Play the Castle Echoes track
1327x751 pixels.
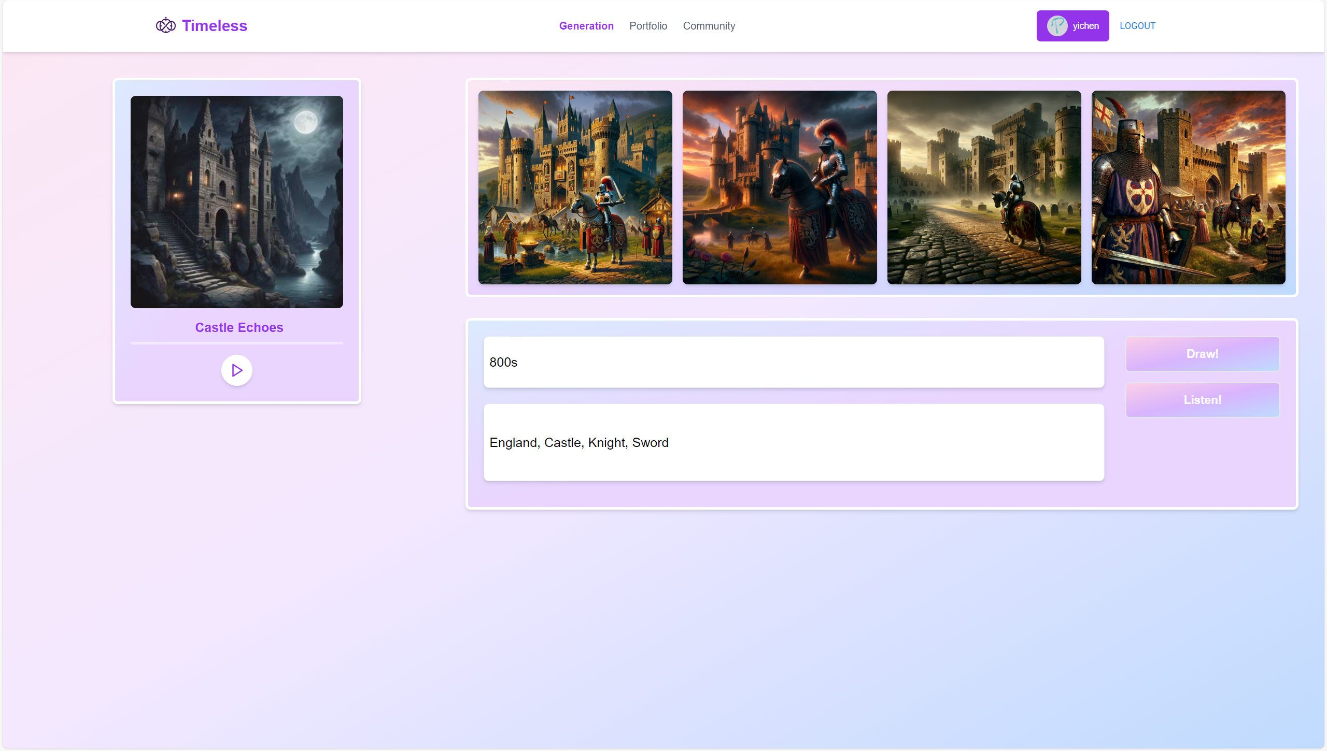[237, 370]
